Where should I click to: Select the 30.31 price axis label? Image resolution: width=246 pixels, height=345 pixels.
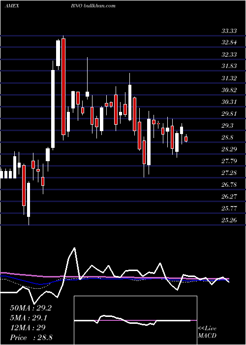click(229, 102)
